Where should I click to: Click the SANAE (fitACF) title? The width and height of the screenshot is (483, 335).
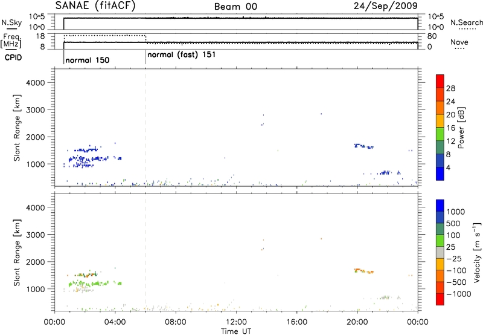pyautogui.click(x=95, y=5)
